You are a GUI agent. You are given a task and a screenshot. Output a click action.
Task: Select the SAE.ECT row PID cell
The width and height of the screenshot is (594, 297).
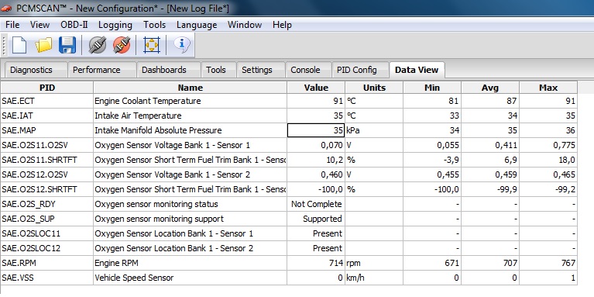click(47, 101)
